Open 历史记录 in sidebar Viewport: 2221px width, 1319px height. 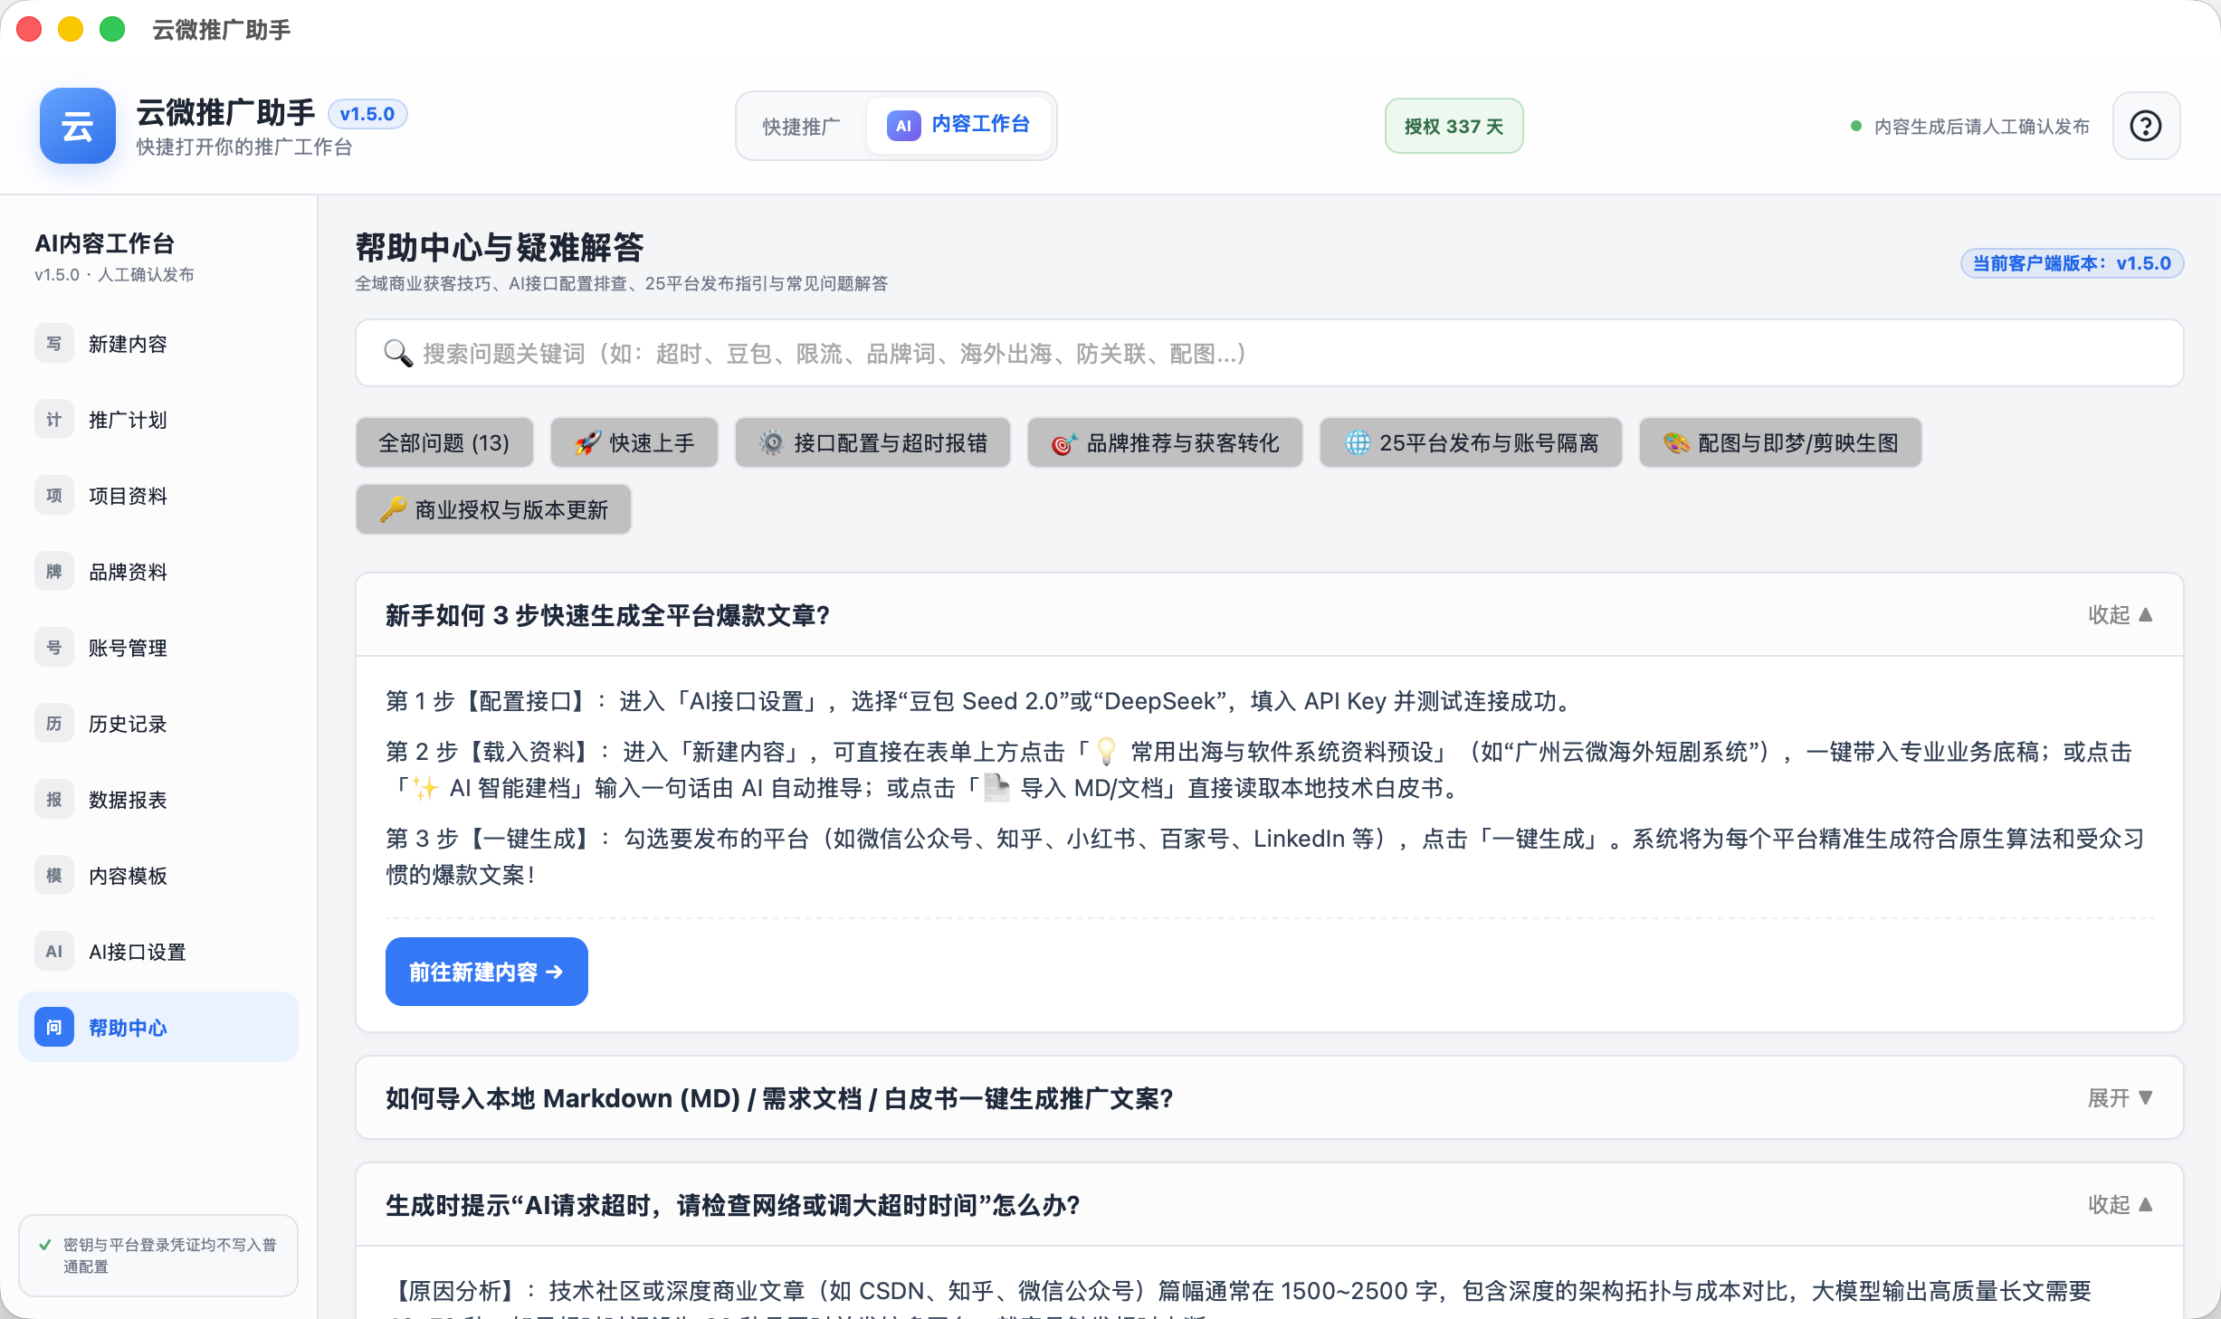pyautogui.click(x=158, y=724)
